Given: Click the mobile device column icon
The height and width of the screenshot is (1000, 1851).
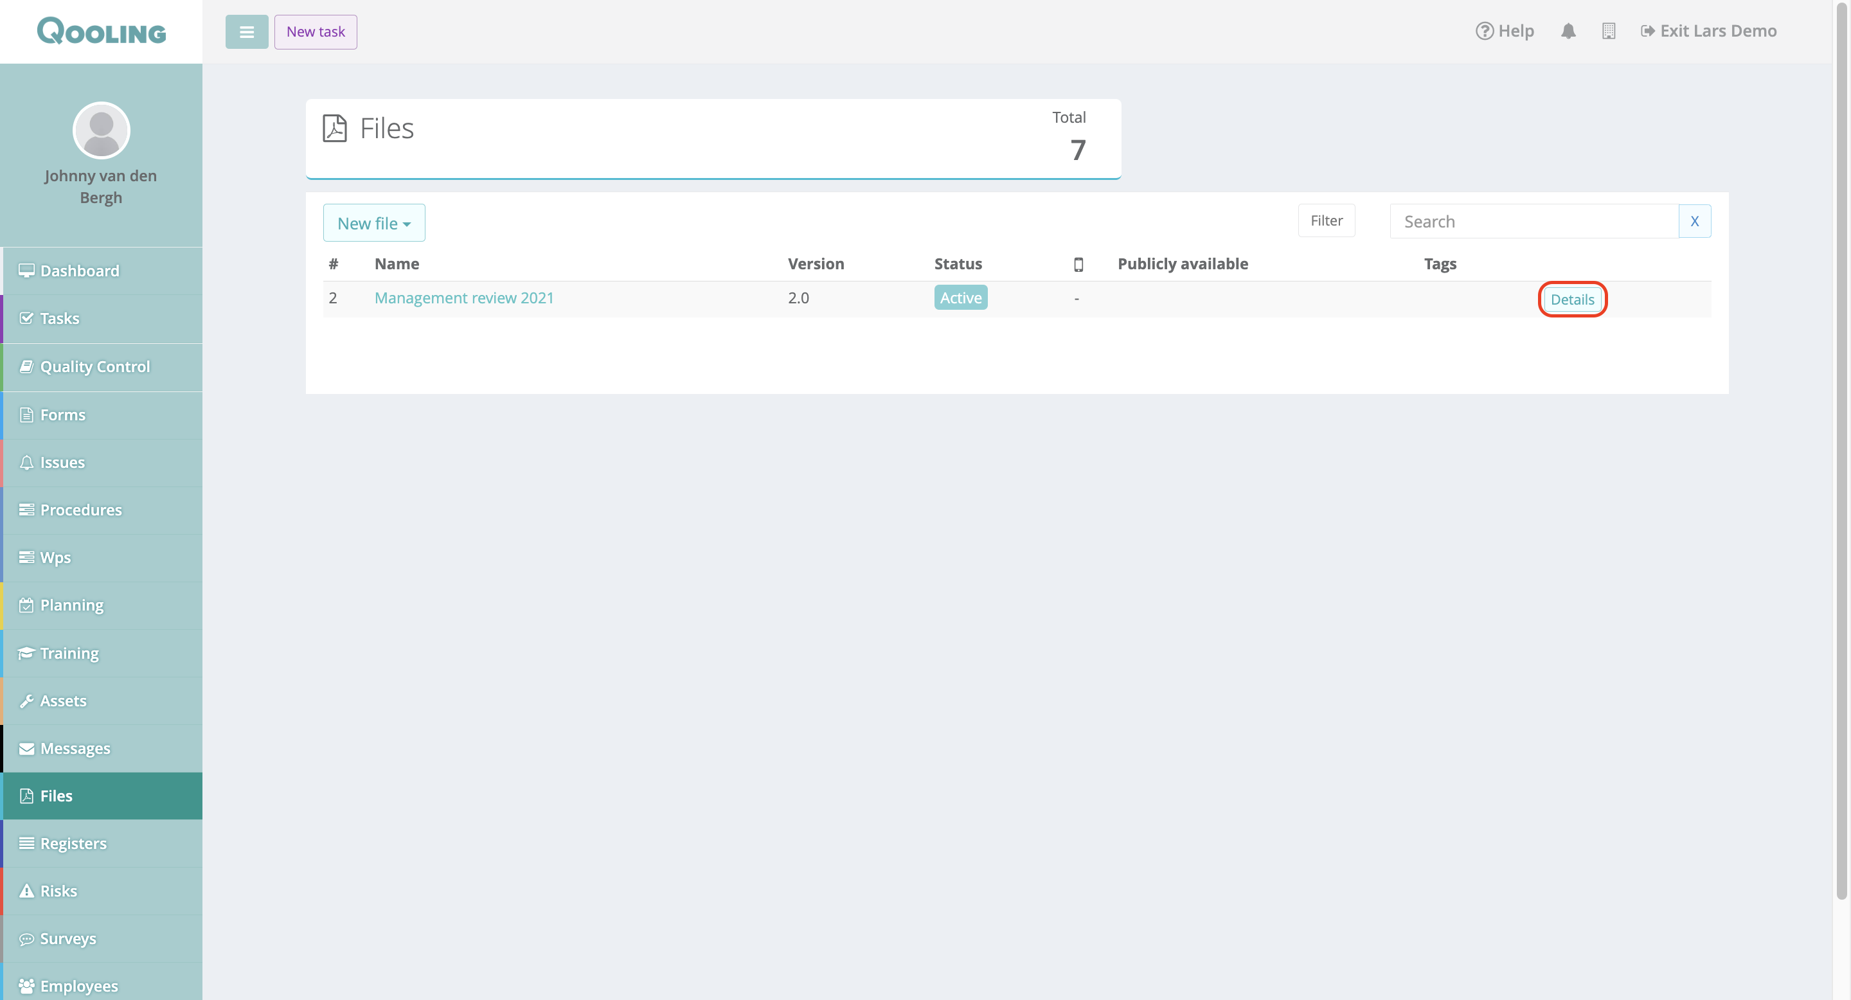Looking at the screenshot, I should [x=1078, y=263].
